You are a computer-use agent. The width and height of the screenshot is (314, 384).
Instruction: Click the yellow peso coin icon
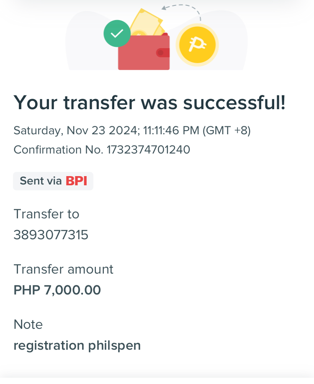197,45
